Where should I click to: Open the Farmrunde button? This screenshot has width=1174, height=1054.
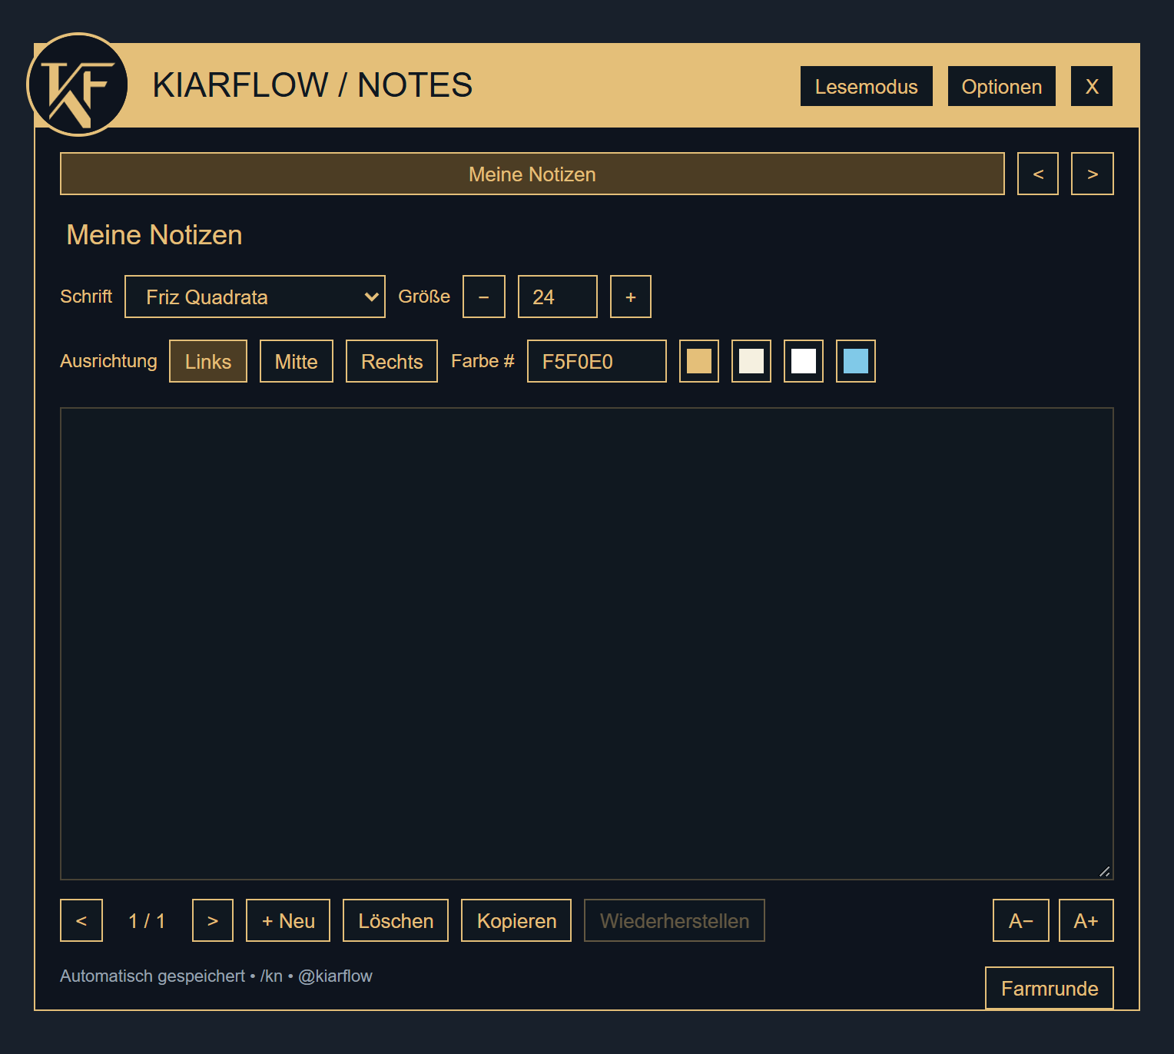[x=1050, y=988]
